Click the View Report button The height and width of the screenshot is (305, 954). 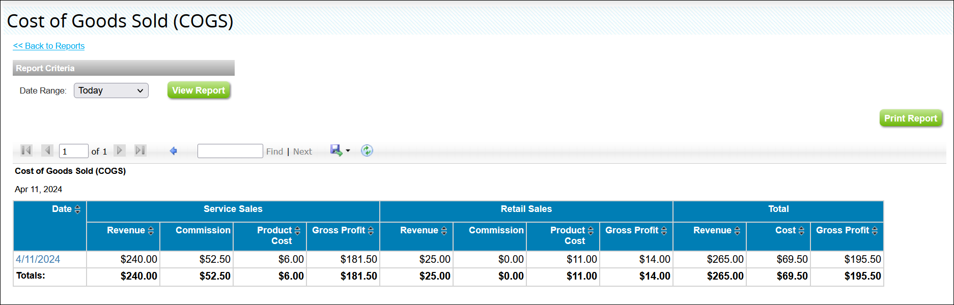(199, 90)
